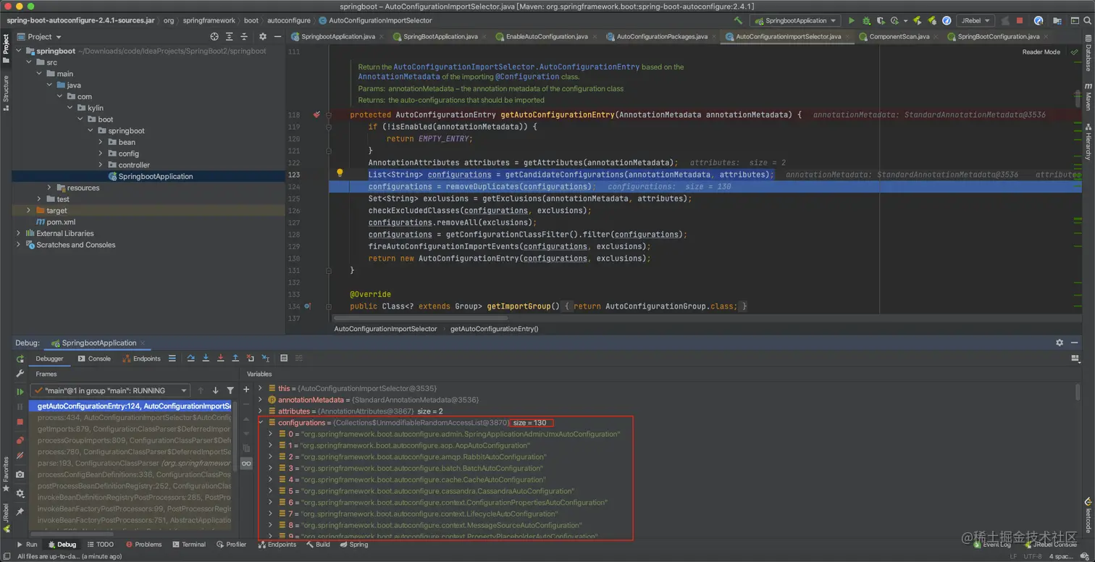This screenshot has height=562, width=1095.
Task: Expand Scratches and Consoles node
Action: [x=18, y=245]
